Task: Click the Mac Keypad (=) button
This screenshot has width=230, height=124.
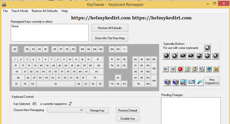Action: pyautogui.click(x=212, y=81)
